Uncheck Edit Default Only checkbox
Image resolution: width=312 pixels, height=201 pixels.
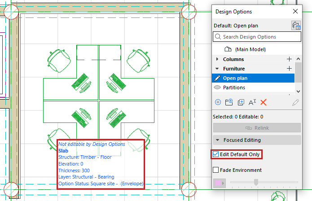[215, 154]
